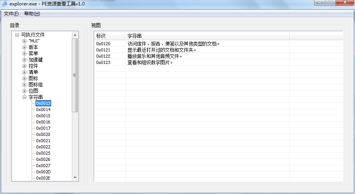
Task: Select string table 0x0021
Action: pos(43,141)
